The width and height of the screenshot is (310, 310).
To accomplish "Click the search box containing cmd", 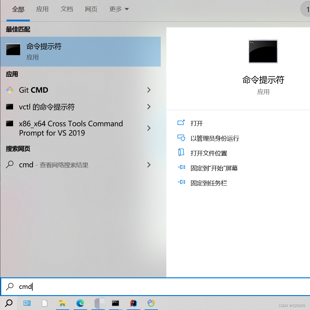I will (155, 287).
